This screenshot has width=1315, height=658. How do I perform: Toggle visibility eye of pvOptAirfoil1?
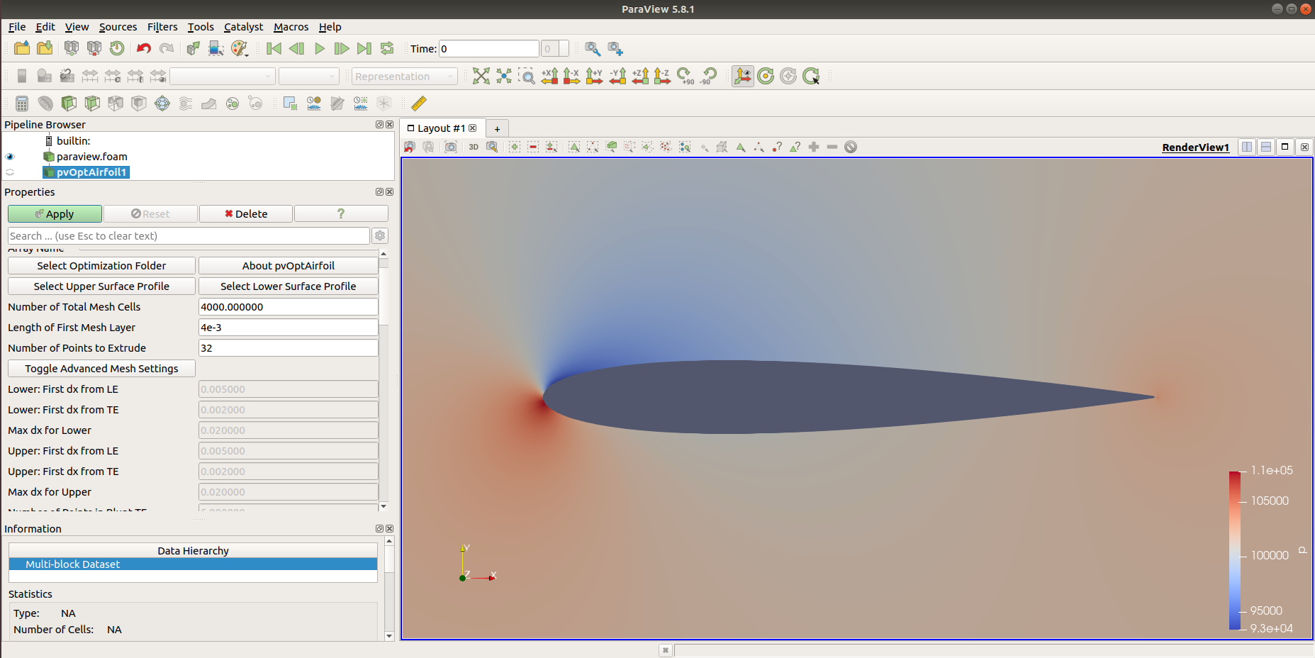pos(10,172)
